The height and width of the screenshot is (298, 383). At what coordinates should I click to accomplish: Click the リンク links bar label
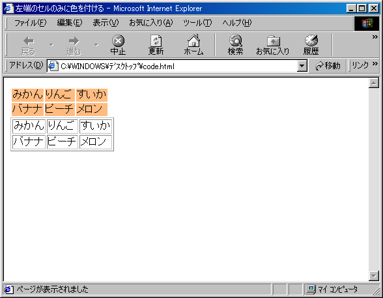click(360, 65)
